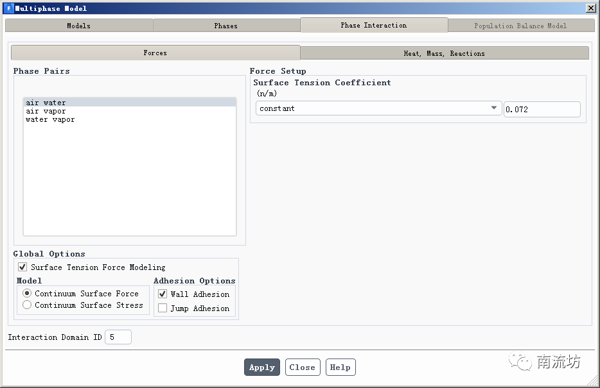Choose Continuum Surface Force model
600x388 pixels.
coord(27,293)
